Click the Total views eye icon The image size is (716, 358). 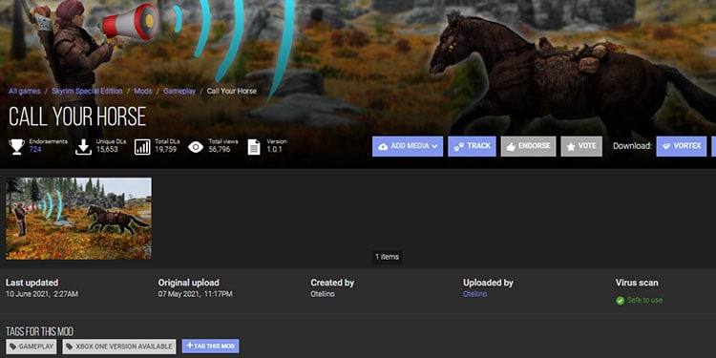pos(196,147)
